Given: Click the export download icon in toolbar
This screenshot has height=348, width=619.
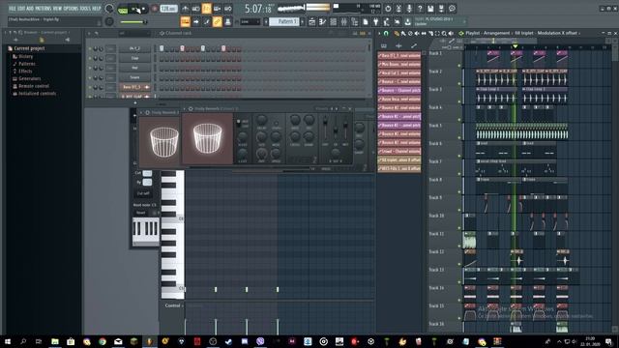Looking at the screenshot, I should (408, 22).
